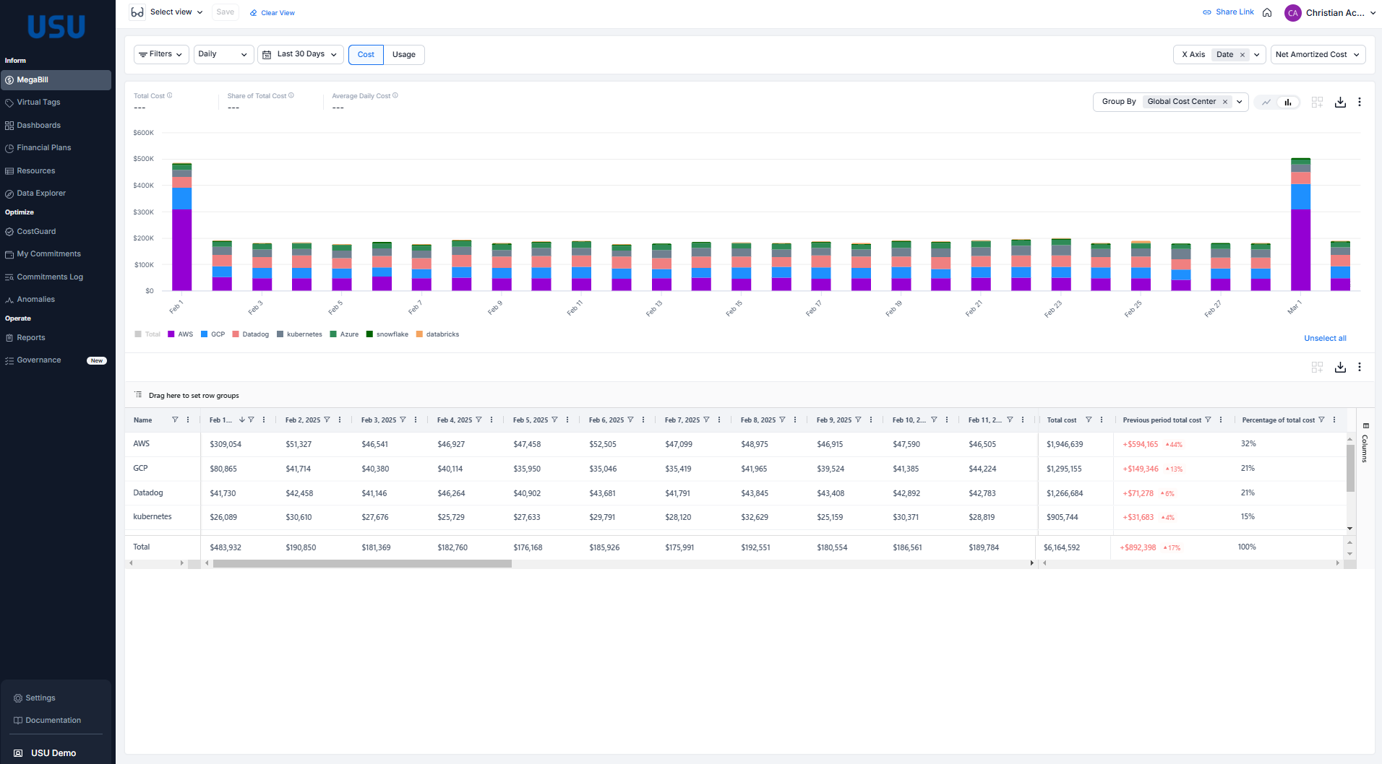Click the glasses view icon
The image size is (1382, 764).
pos(137,12)
